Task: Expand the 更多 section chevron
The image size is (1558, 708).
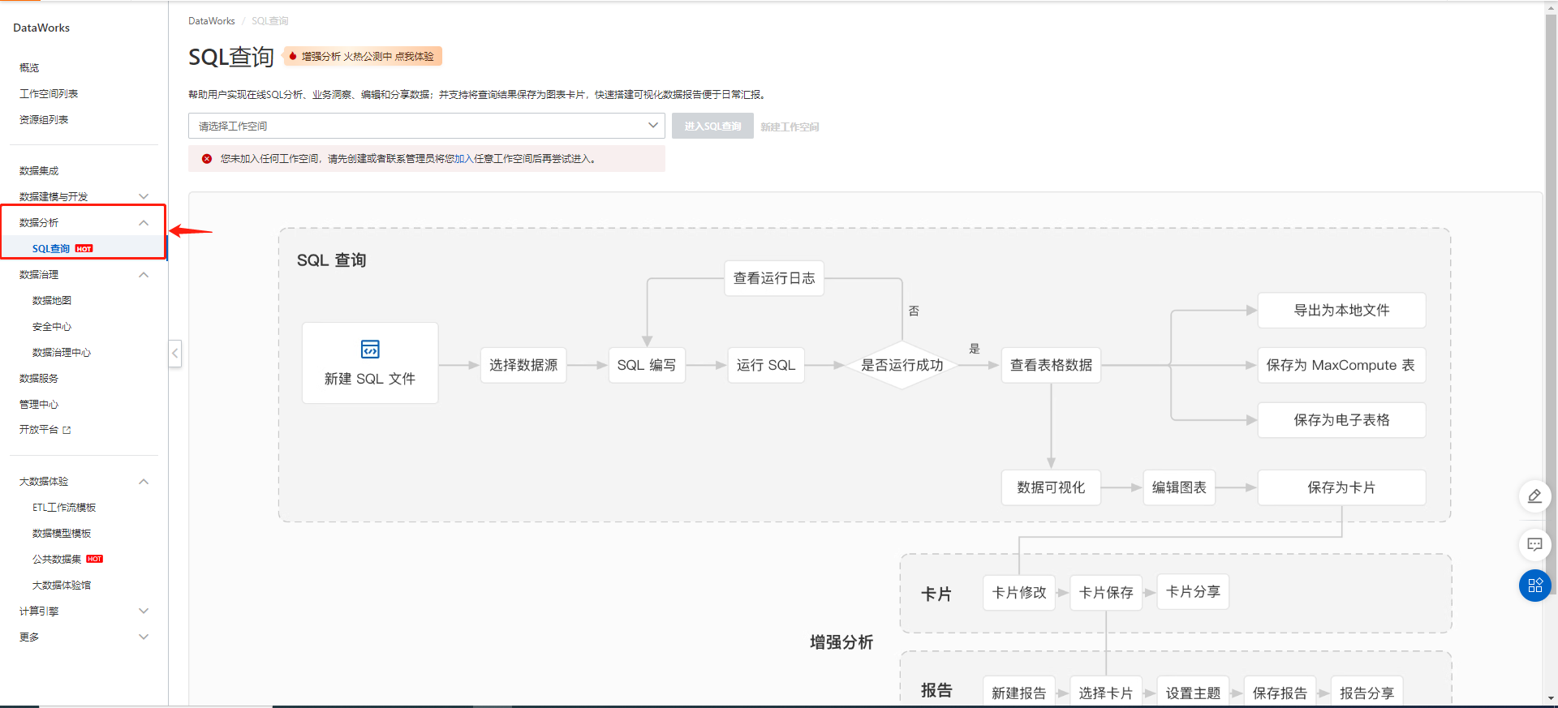Action: [x=144, y=637]
